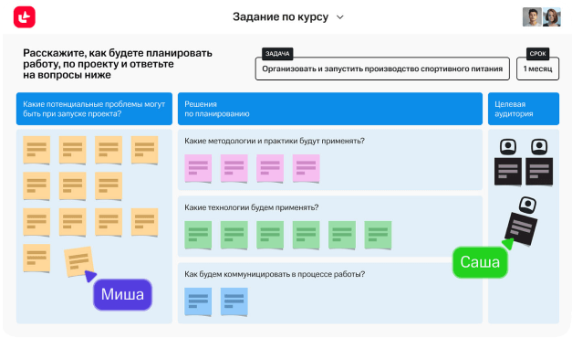The width and height of the screenshot is (572, 338).
Task: Select the first blue sticky note under коммуницировать
Action: coord(198,301)
